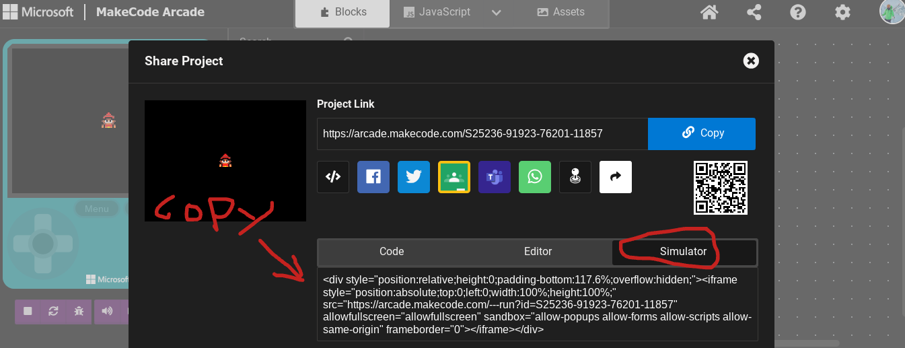The width and height of the screenshot is (905, 348).
Task: Share project via WhatsApp
Action: pyautogui.click(x=535, y=177)
